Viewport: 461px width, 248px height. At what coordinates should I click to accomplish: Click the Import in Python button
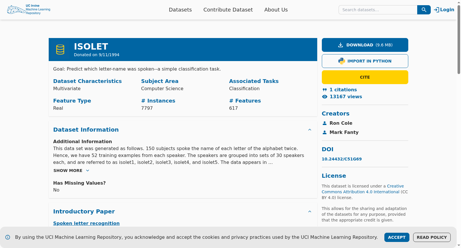pos(365,61)
